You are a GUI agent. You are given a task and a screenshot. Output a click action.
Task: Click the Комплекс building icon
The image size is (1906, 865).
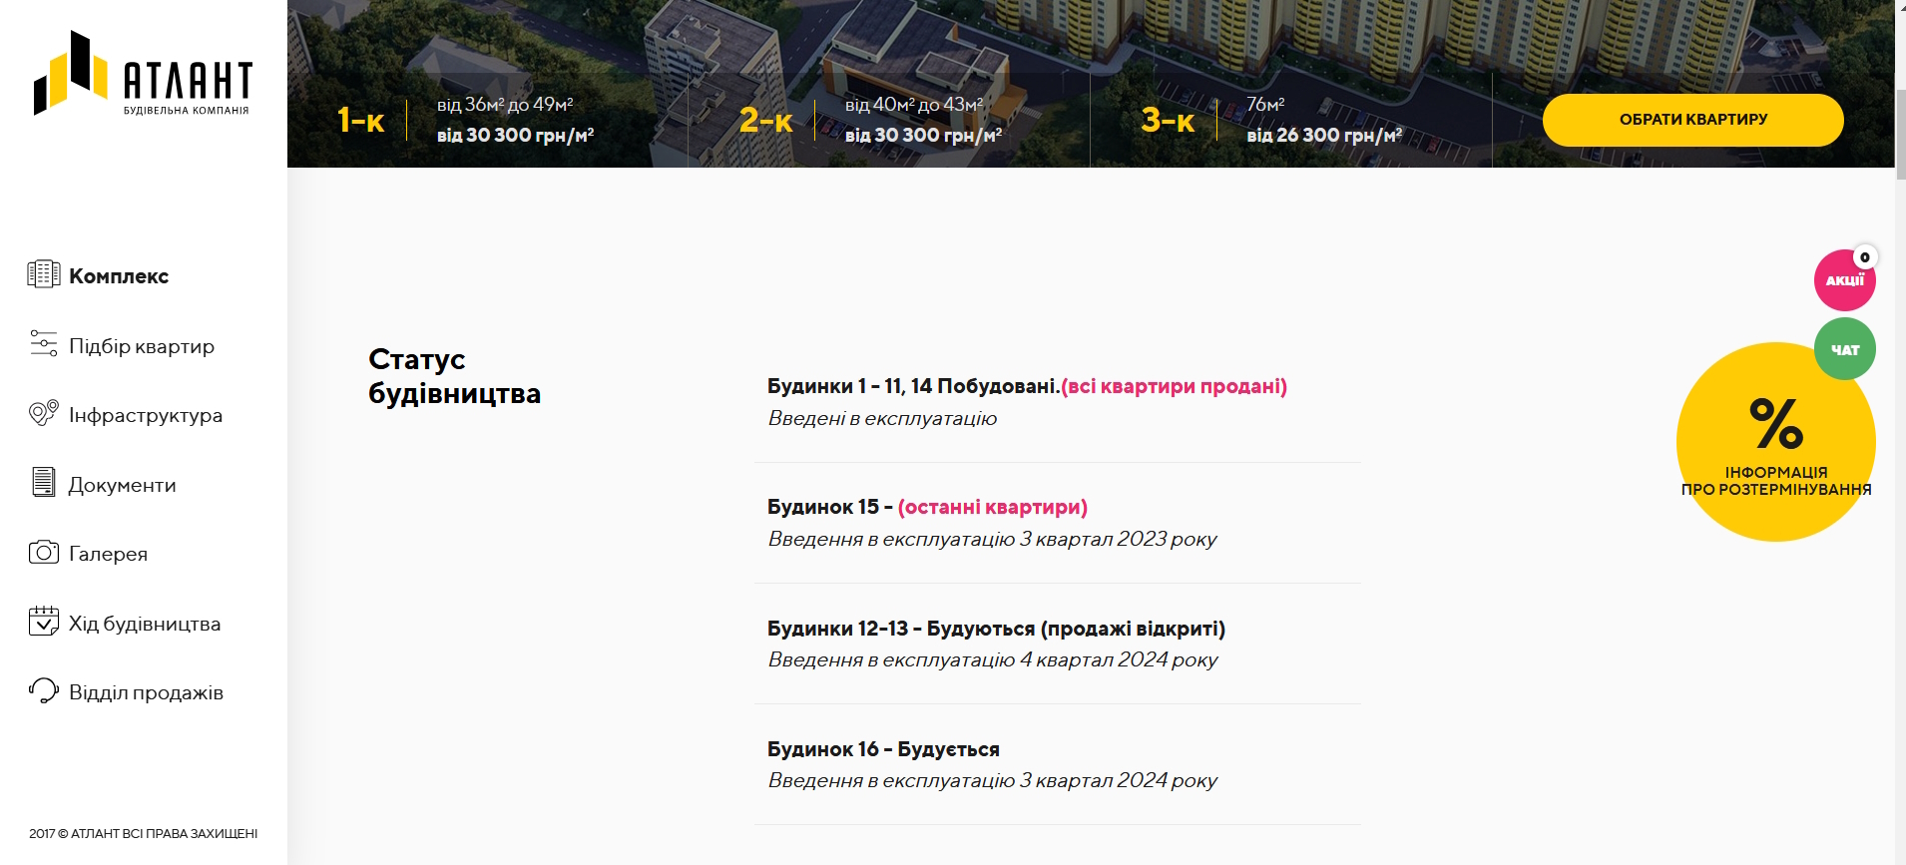tap(44, 274)
